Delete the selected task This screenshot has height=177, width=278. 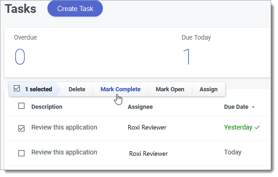point(77,89)
